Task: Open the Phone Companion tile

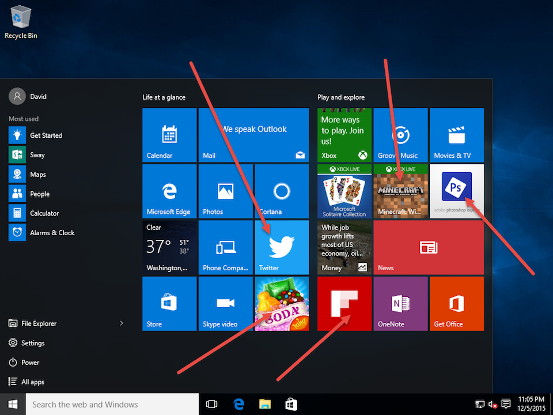Action: tap(225, 247)
